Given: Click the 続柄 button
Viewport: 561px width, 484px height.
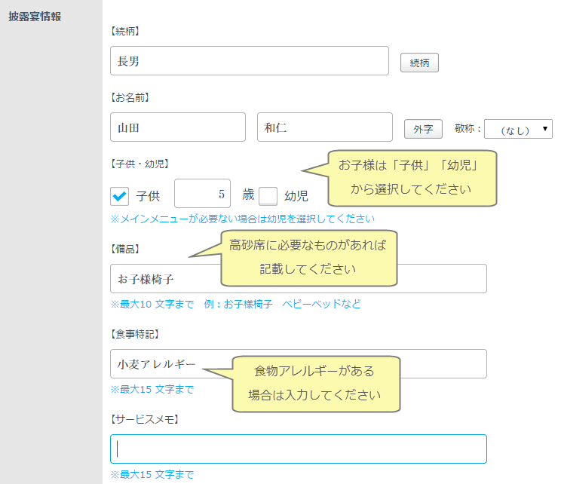Looking at the screenshot, I should click(x=419, y=63).
